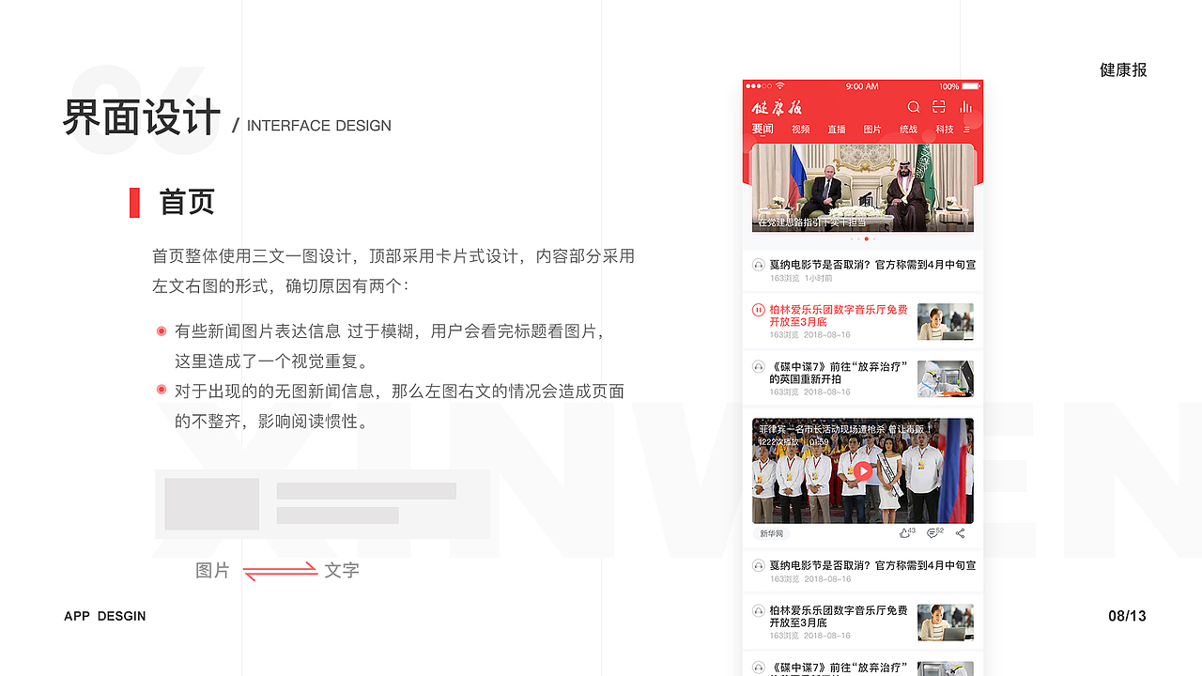Viewport: 1202px width, 676px height.
Task: Click the gray image placeholder box in the wireframe
Action: click(212, 504)
